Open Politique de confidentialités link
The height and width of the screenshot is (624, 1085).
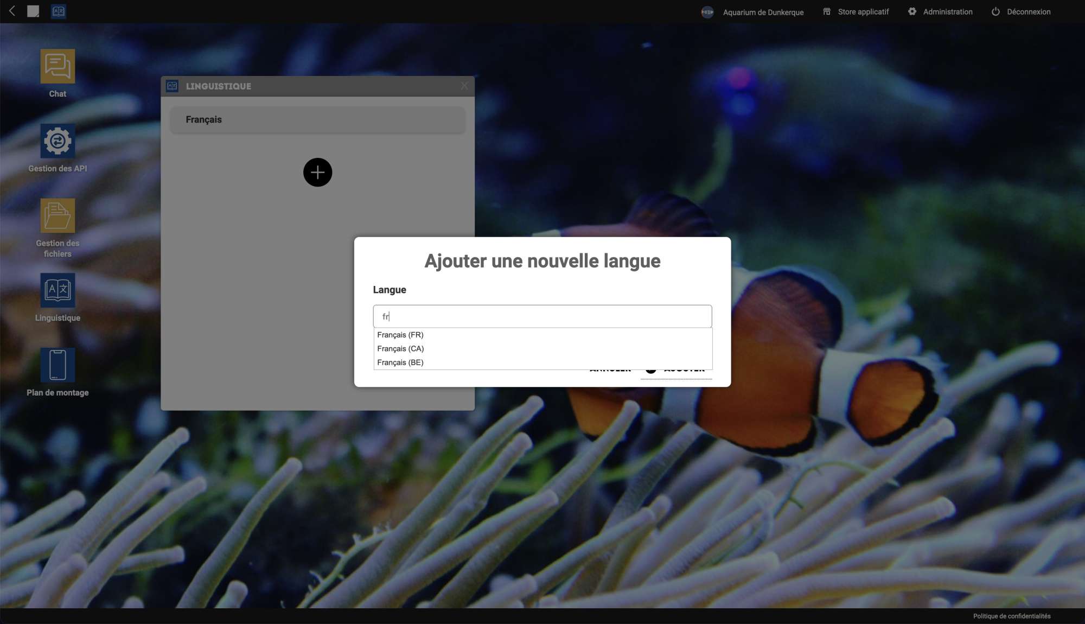1011,616
